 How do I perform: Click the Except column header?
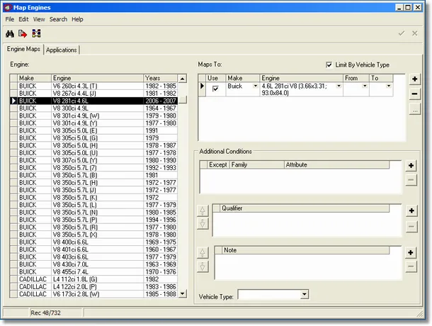pyautogui.click(x=218, y=164)
